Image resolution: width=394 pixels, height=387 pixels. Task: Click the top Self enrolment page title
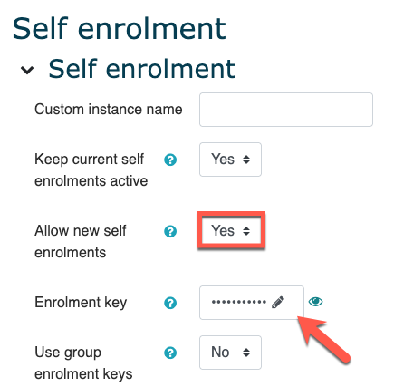119,29
